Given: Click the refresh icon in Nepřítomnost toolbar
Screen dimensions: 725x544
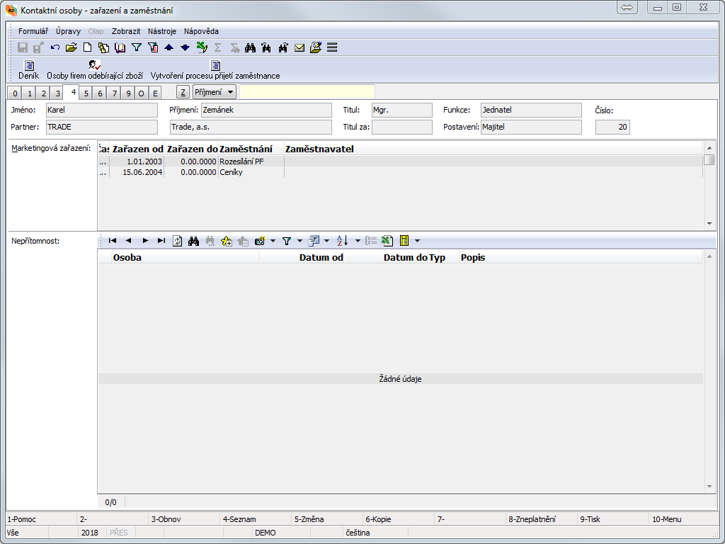Looking at the screenshot, I should tap(177, 241).
